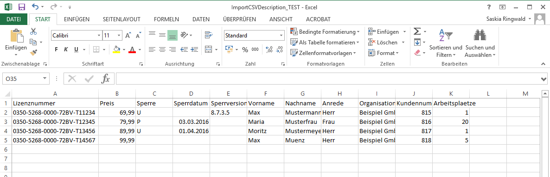550x177 pixels.
Task: Expand the Zellenformatvorlagen dropdown
Action: coord(355,53)
